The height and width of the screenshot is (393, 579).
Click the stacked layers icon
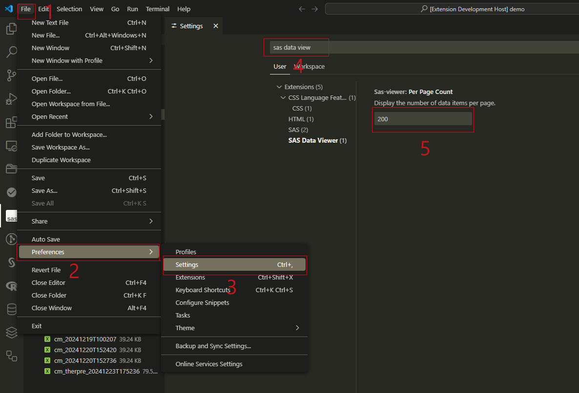[11, 333]
